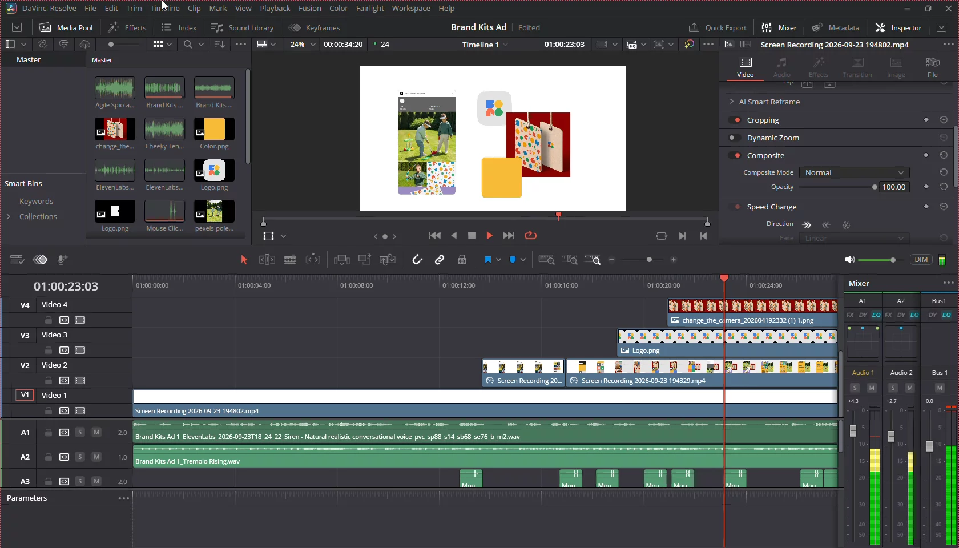Click the speaker volume icon
The width and height of the screenshot is (959, 548).
click(x=850, y=260)
